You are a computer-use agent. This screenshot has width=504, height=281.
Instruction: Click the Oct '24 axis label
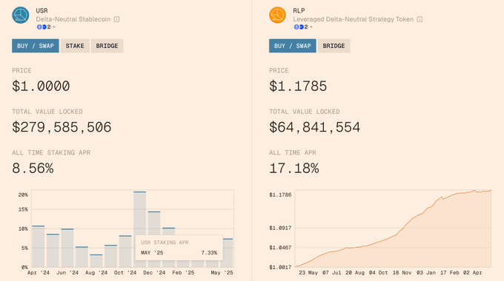125,273
